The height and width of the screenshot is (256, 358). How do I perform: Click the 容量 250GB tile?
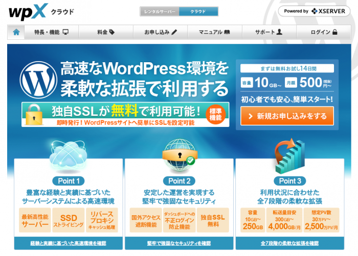point(253,220)
